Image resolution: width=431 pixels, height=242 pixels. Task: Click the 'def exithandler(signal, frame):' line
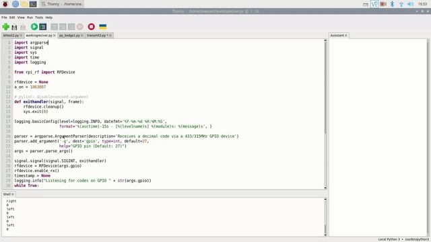coord(49,102)
